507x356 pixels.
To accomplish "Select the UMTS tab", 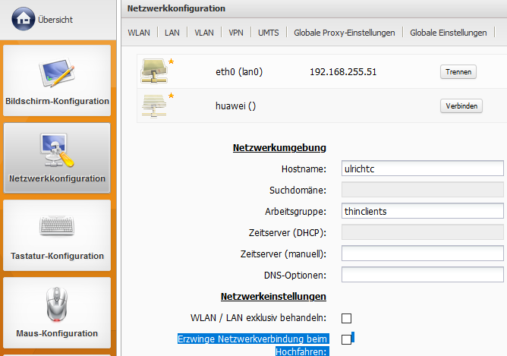I will [x=269, y=33].
